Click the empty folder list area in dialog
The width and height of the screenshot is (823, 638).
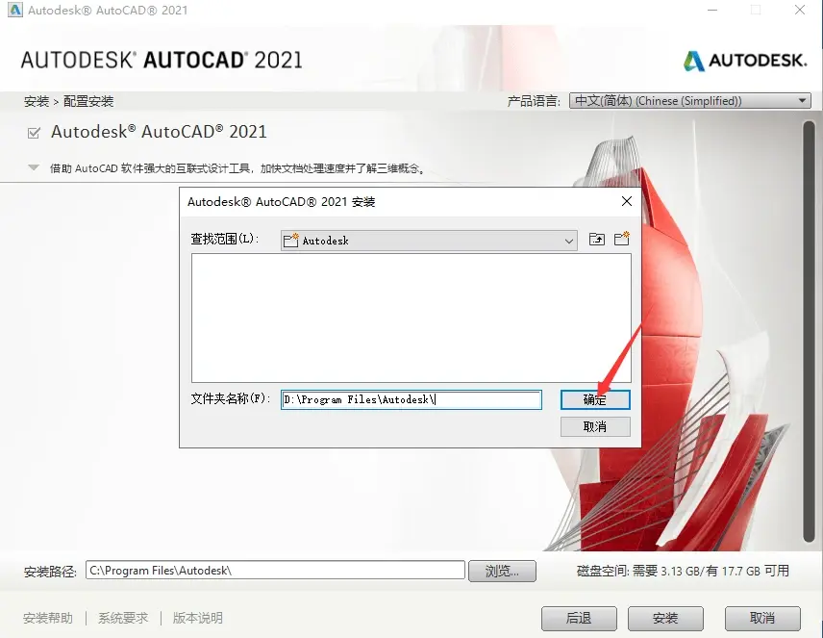[411, 318]
